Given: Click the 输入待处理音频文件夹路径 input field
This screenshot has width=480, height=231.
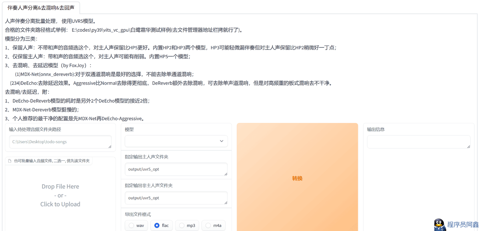Looking at the screenshot, I should click(60, 142).
